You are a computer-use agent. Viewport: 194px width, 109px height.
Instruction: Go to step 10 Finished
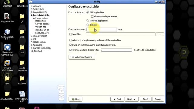coord(36,51)
